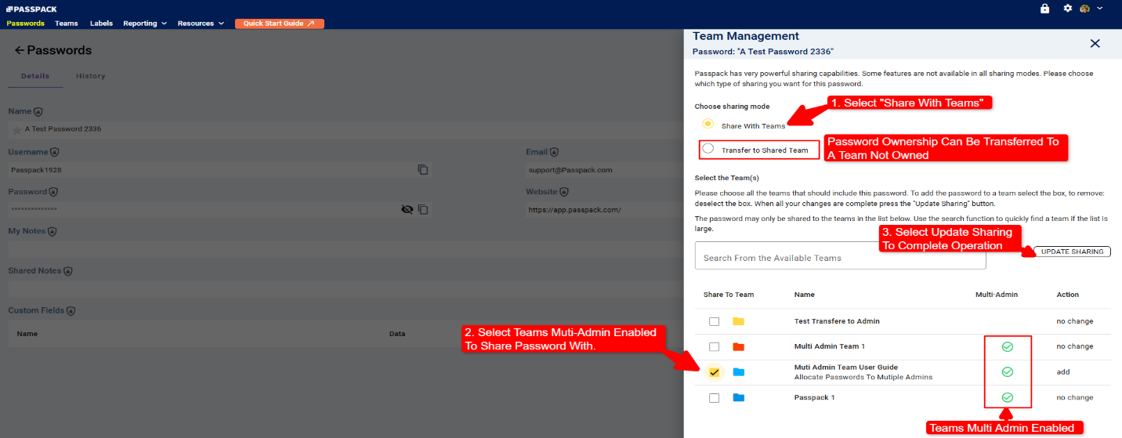1122x438 pixels.
Task: Check the Multi Admin Team 1 box
Action: click(x=714, y=346)
